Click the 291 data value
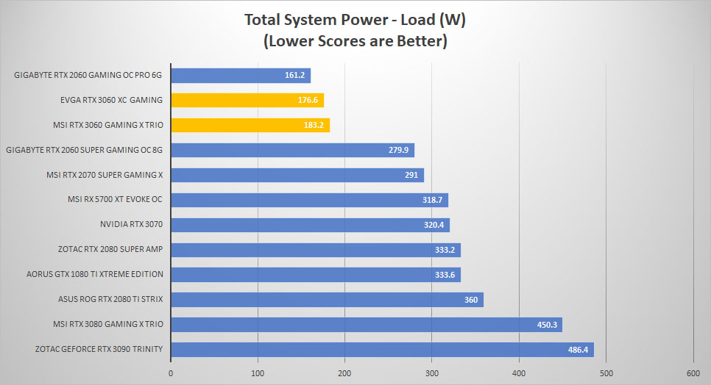 (411, 175)
